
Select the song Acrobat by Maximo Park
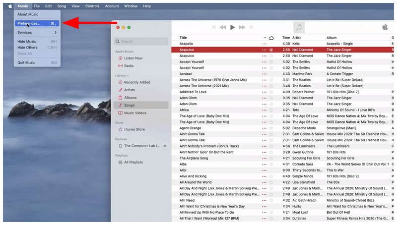coord(282,74)
